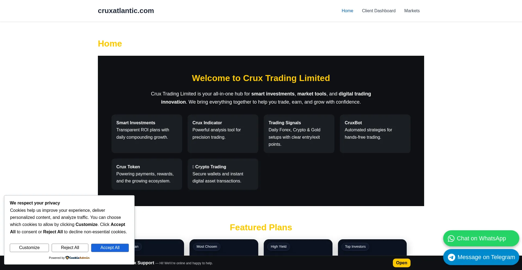The width and height of the screenshot is (522, 270).
Task: Click the Smart Investments card
Action: (x=147, y=134)
